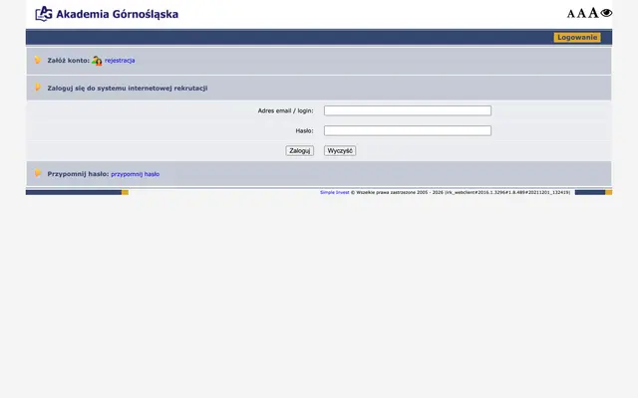638x398 pixels.
Task: Select the largest font size A
Action: click(x=593, y=13)
